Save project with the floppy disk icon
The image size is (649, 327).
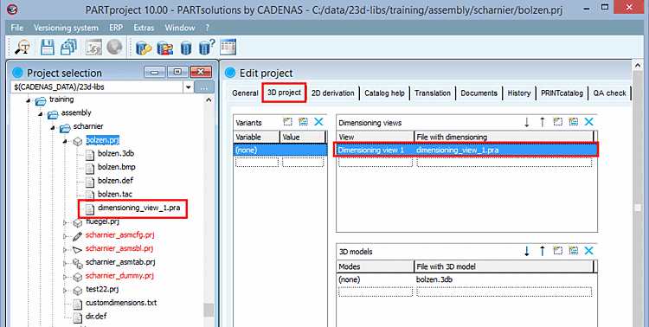coord(48,48)
